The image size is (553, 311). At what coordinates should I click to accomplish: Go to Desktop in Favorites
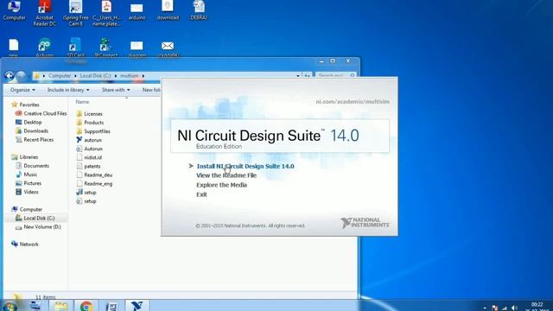tap(29, 123)
